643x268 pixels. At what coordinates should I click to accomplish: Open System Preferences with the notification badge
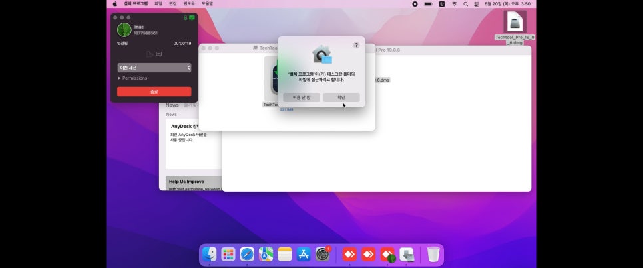pos(323,254)
